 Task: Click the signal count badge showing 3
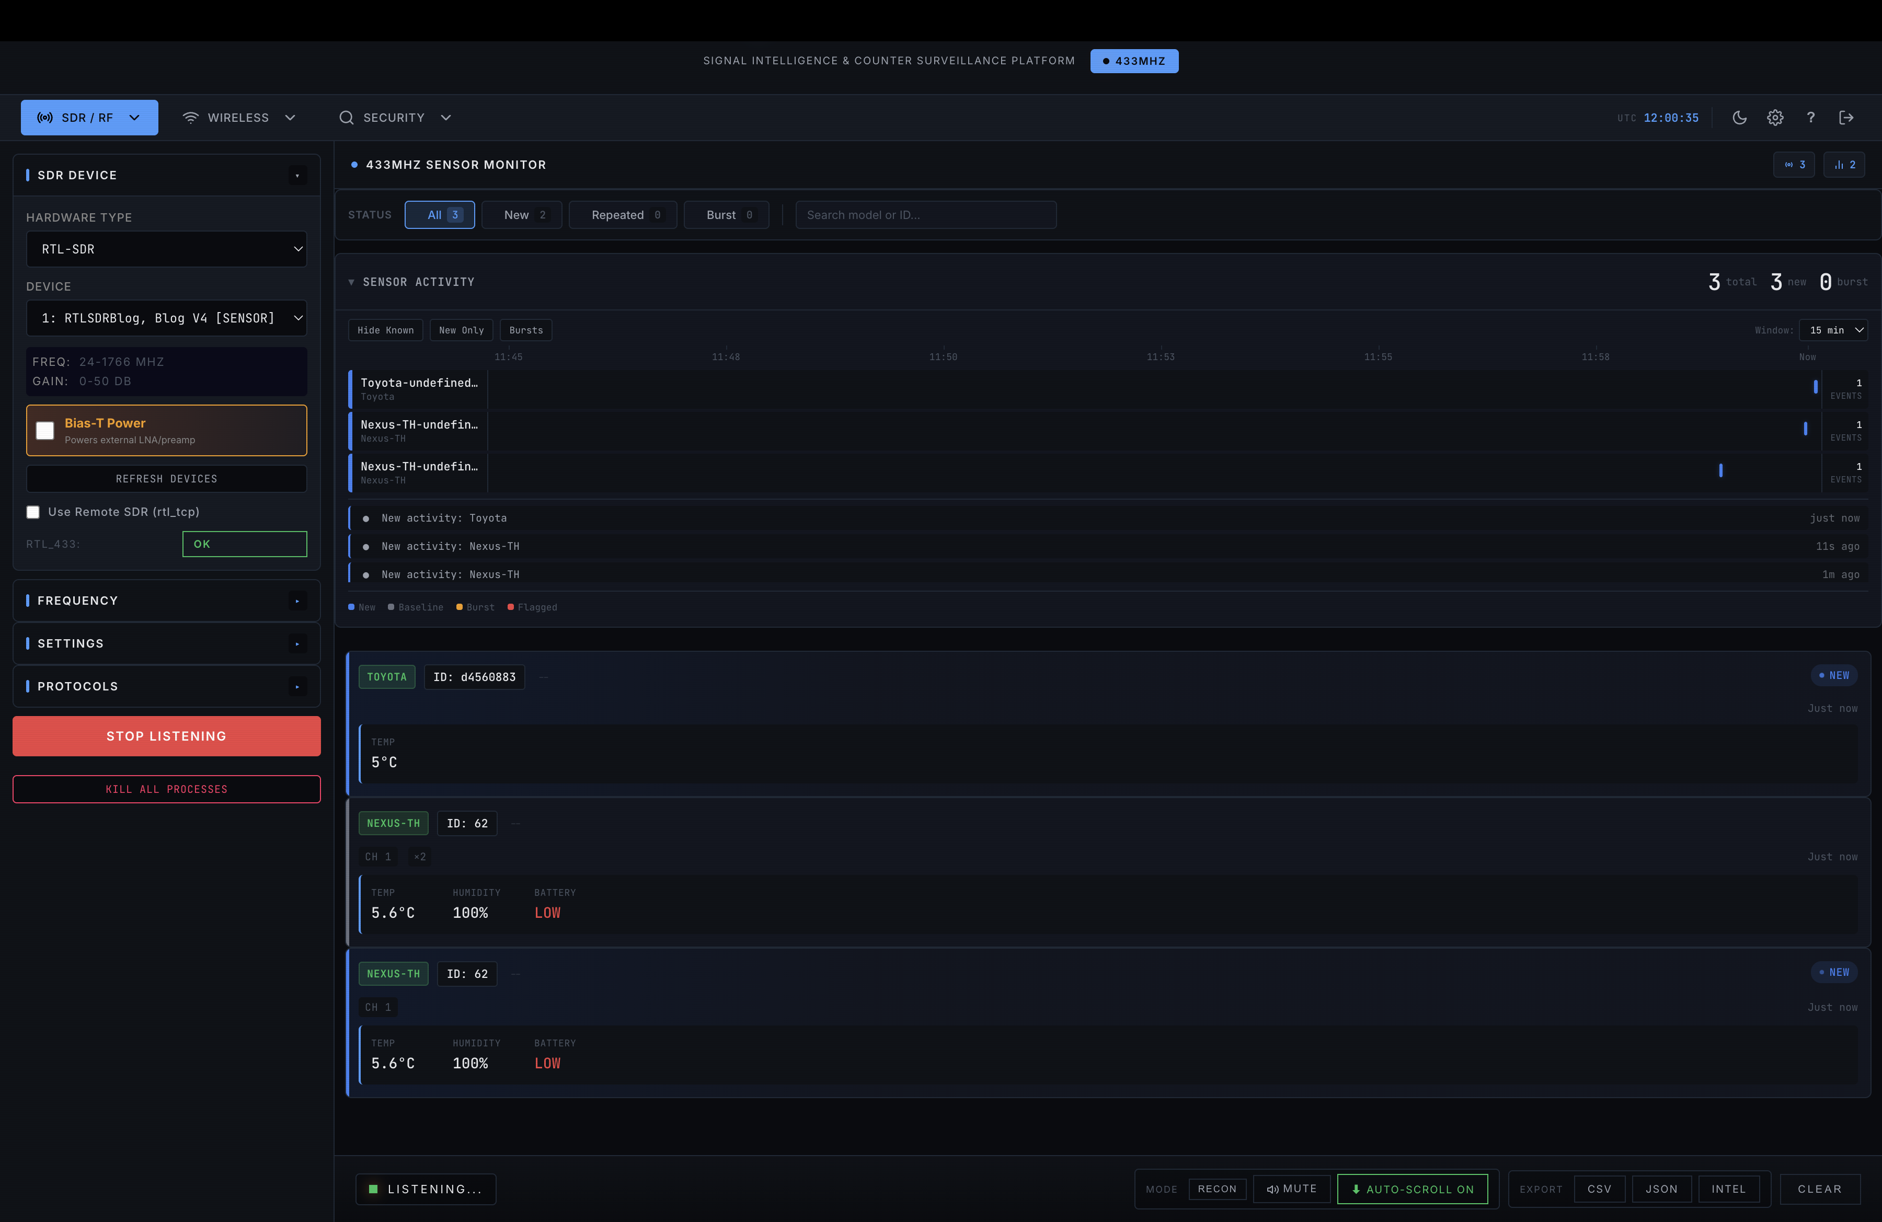click(1794, 165)
